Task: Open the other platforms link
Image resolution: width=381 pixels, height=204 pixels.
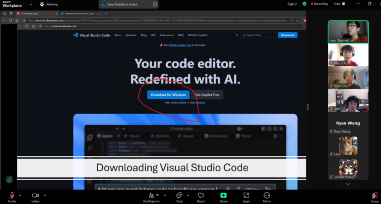Action: (x=197, y=102)
